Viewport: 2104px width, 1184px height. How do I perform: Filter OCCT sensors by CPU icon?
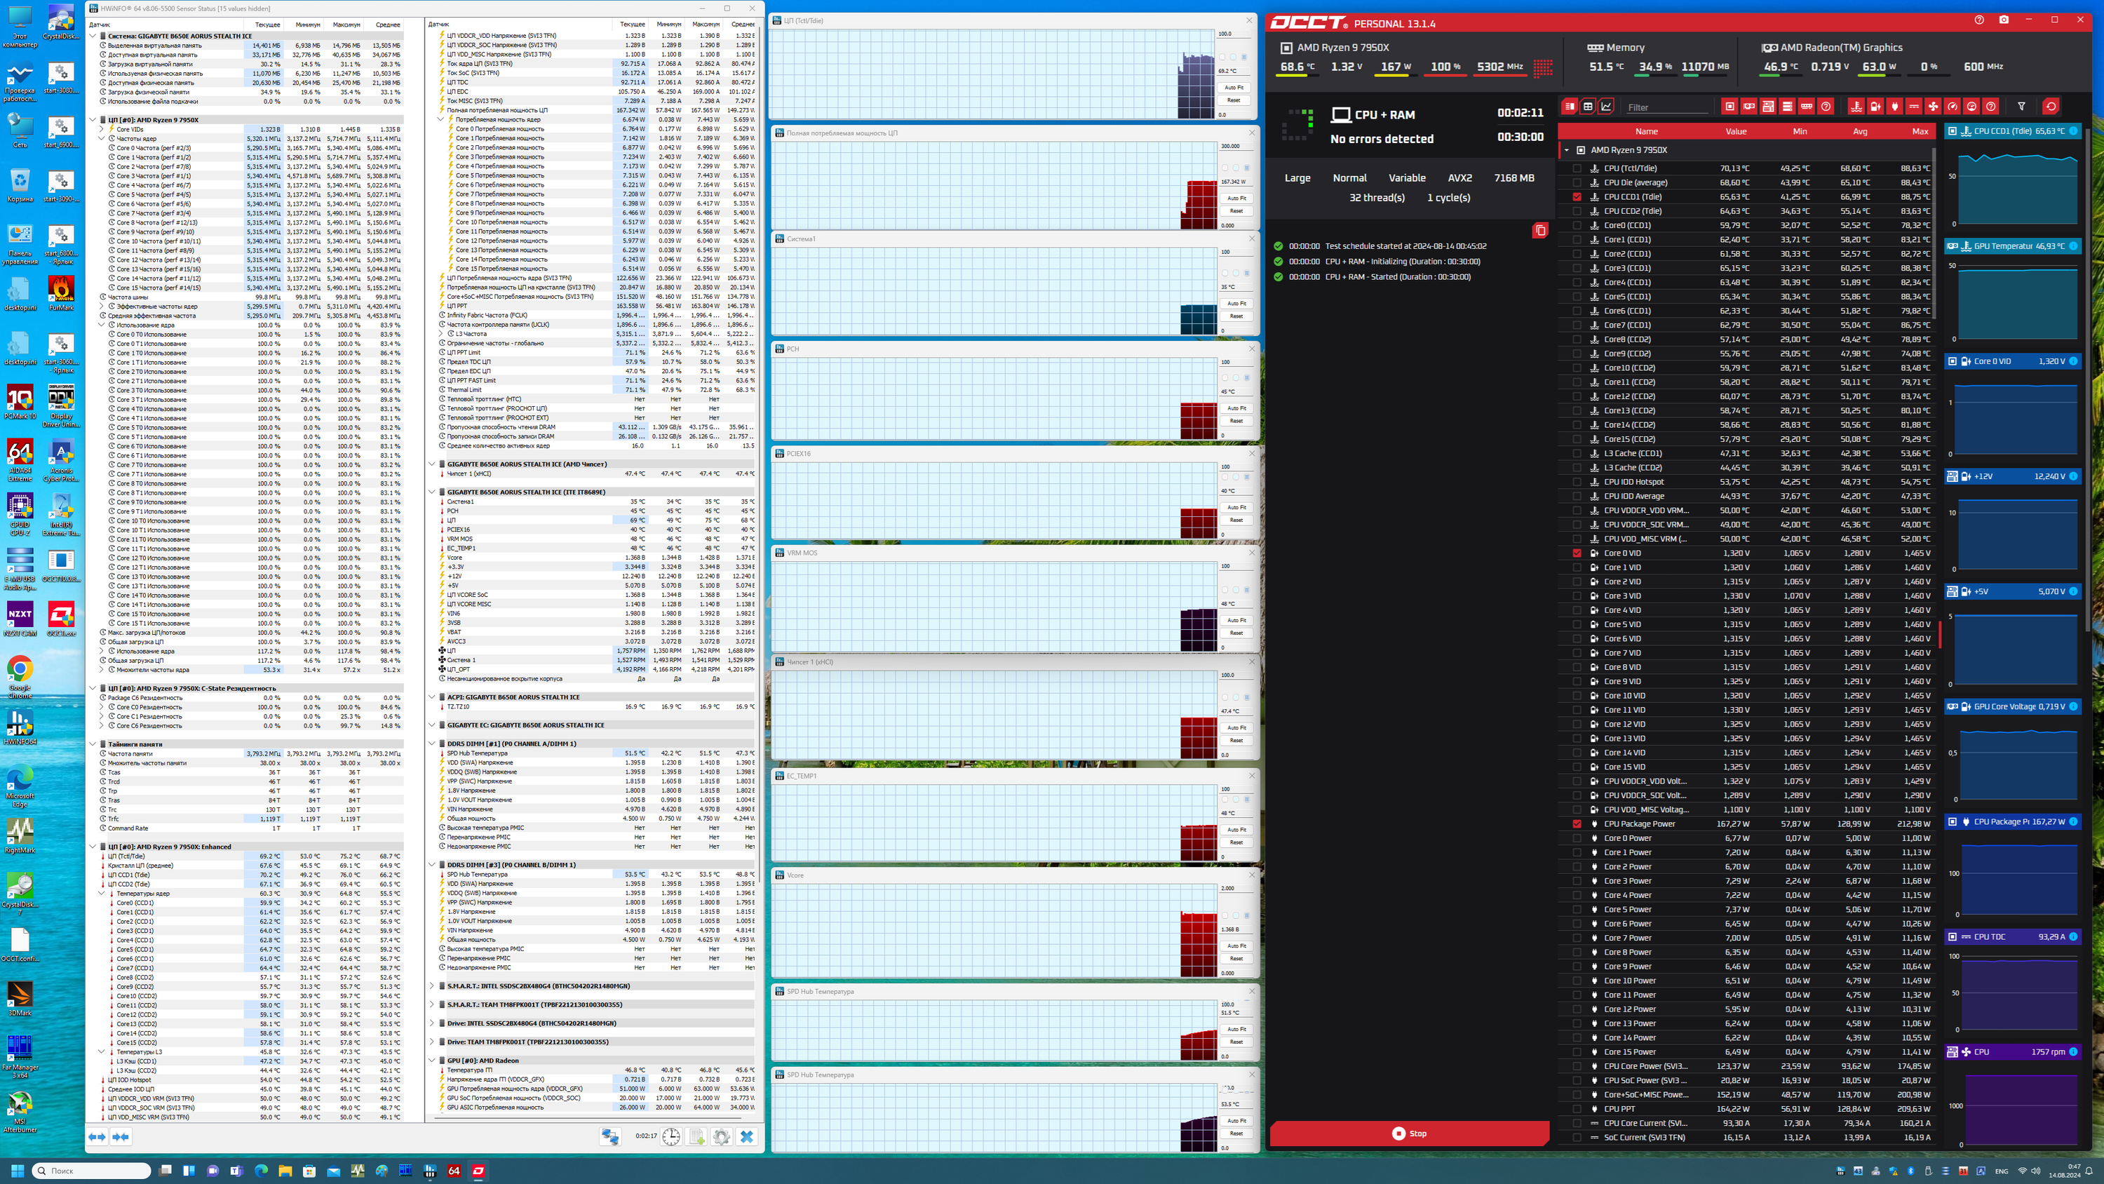coord(1729,106)
